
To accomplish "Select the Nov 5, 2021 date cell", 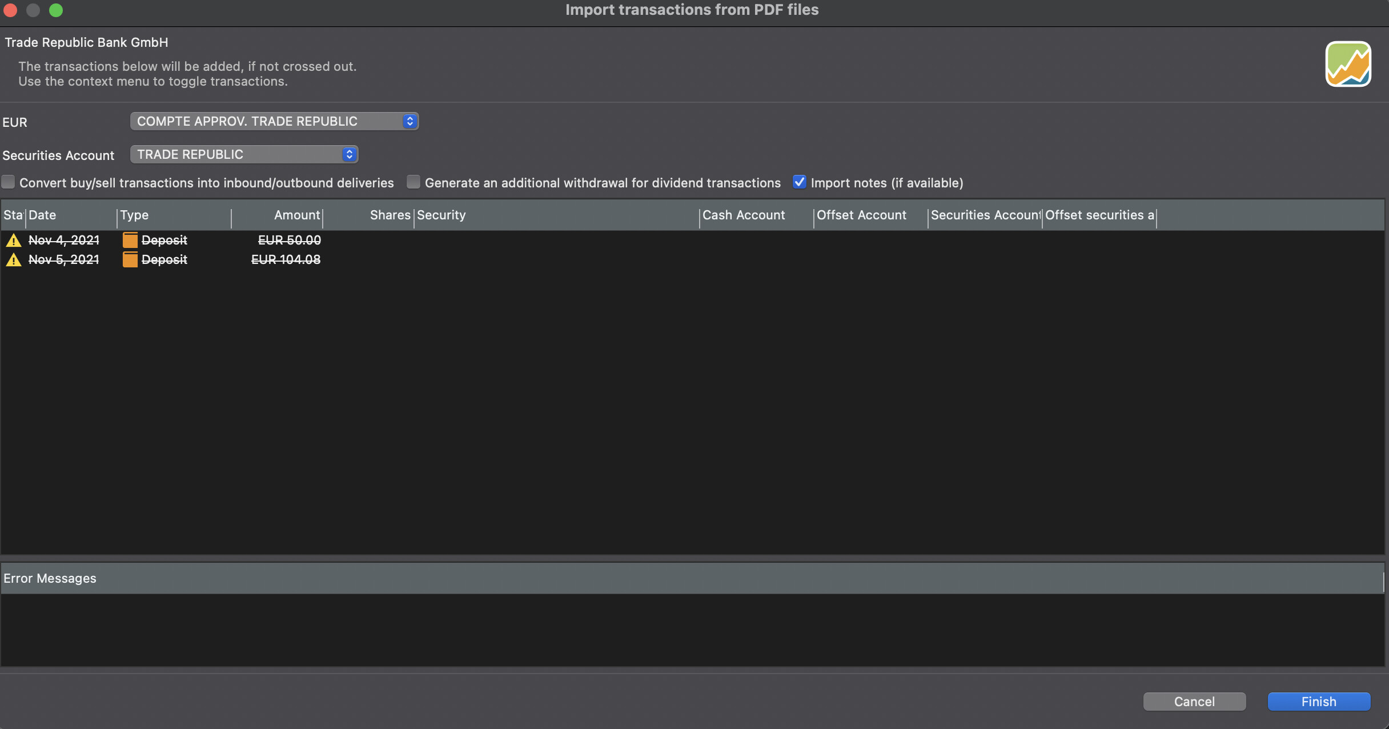I will pyautogui.click(x=64, y=260).
